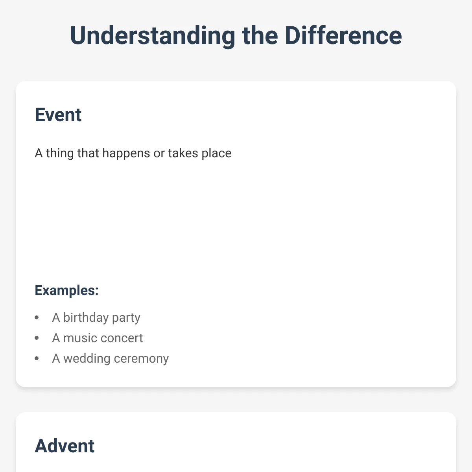Click the word "birthday" in the first example
This screenshot has width=472, height=472.
(86, 317)
